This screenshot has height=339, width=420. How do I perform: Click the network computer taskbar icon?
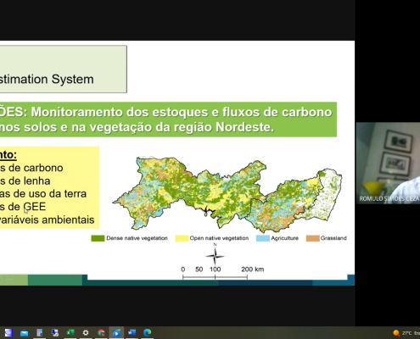55,333
